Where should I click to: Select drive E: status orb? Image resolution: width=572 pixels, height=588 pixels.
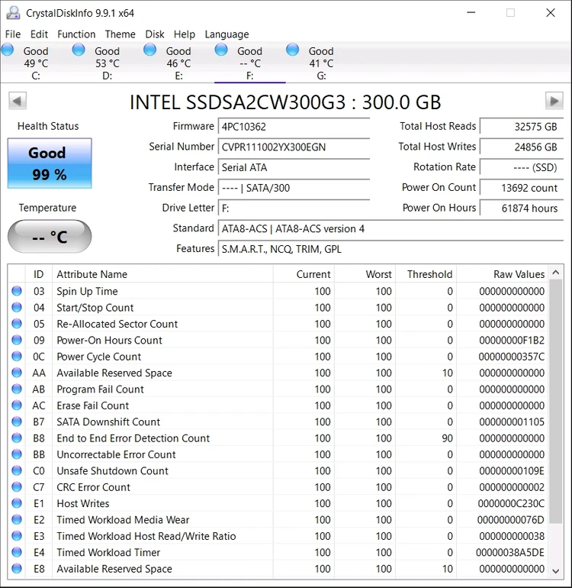[149, 50]
